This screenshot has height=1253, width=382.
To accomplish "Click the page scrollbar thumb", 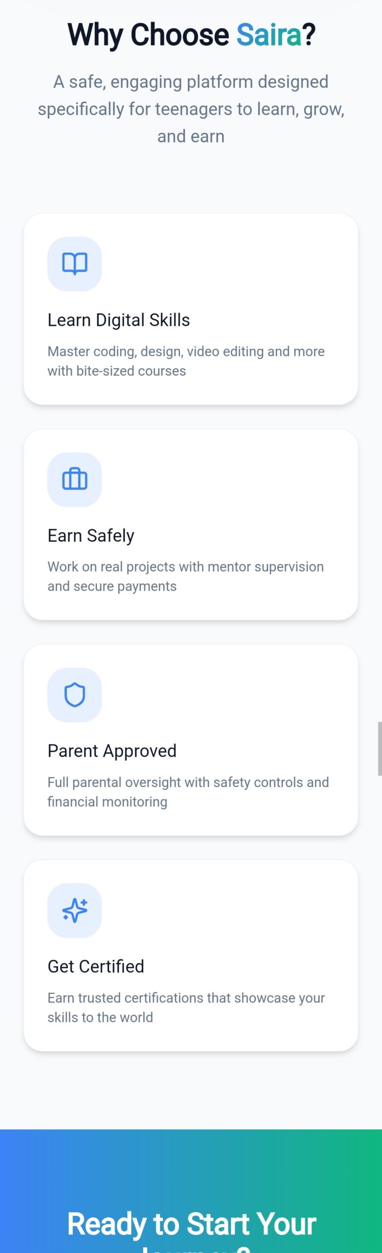I will click(x=380, y=748).
